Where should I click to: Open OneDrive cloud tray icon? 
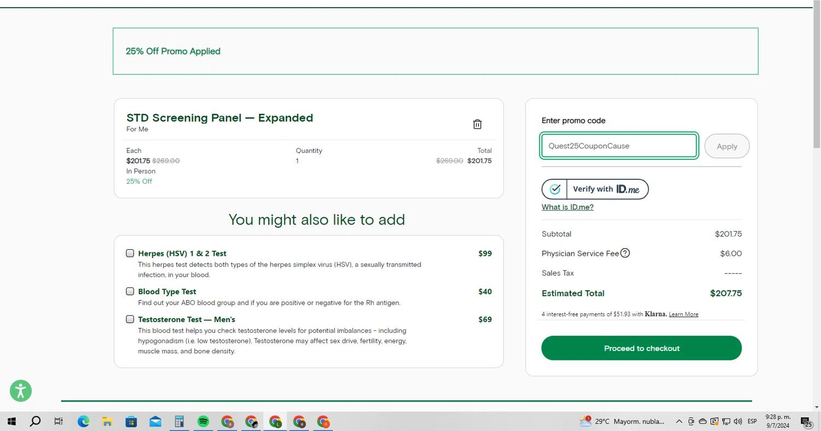[x=703, y=422]
